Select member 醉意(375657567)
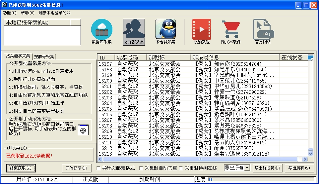Image resolution: width=319 pixels, height=184 pixels. click(233, 148)
